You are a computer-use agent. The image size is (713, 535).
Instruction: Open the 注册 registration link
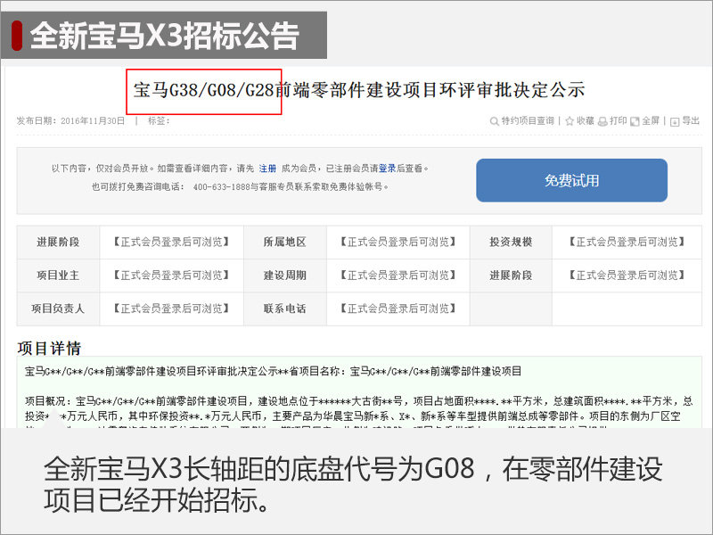(267, 169)
